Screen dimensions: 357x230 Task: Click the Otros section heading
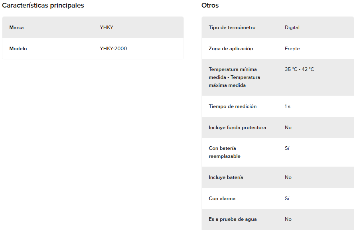[210, 6]
